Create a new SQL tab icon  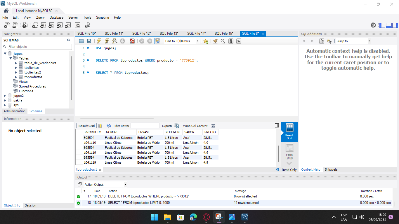(x=7, y=25)
